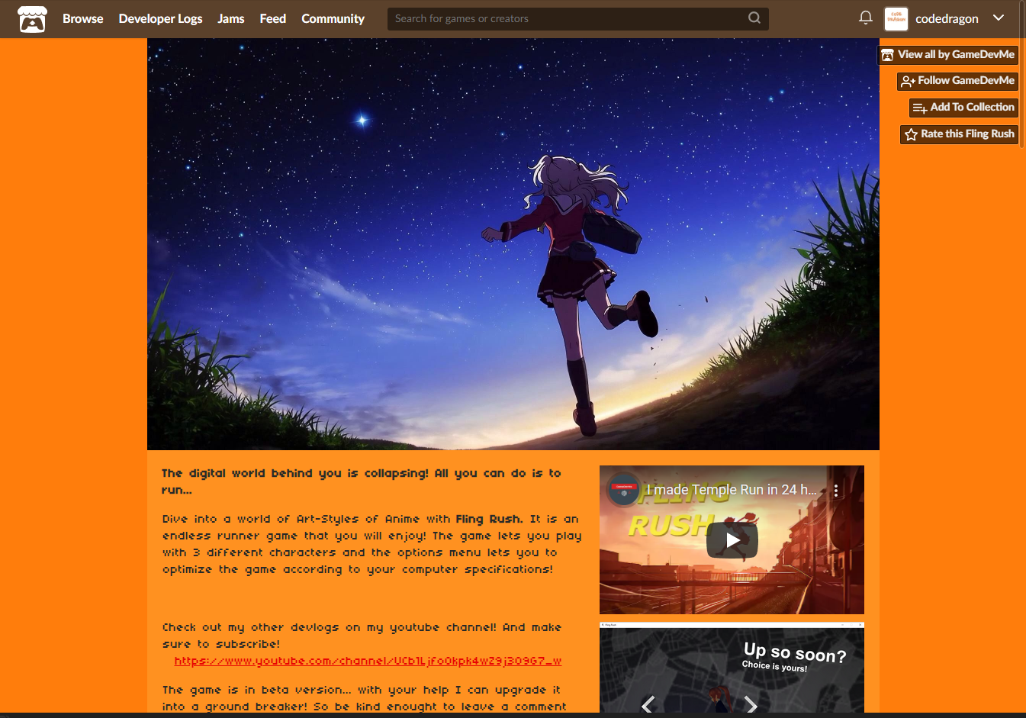Click Rate this Fling Rush

pyautogui.click(x=959, y=134)
